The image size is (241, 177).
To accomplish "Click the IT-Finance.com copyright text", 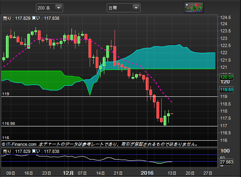I will [19, 144].
